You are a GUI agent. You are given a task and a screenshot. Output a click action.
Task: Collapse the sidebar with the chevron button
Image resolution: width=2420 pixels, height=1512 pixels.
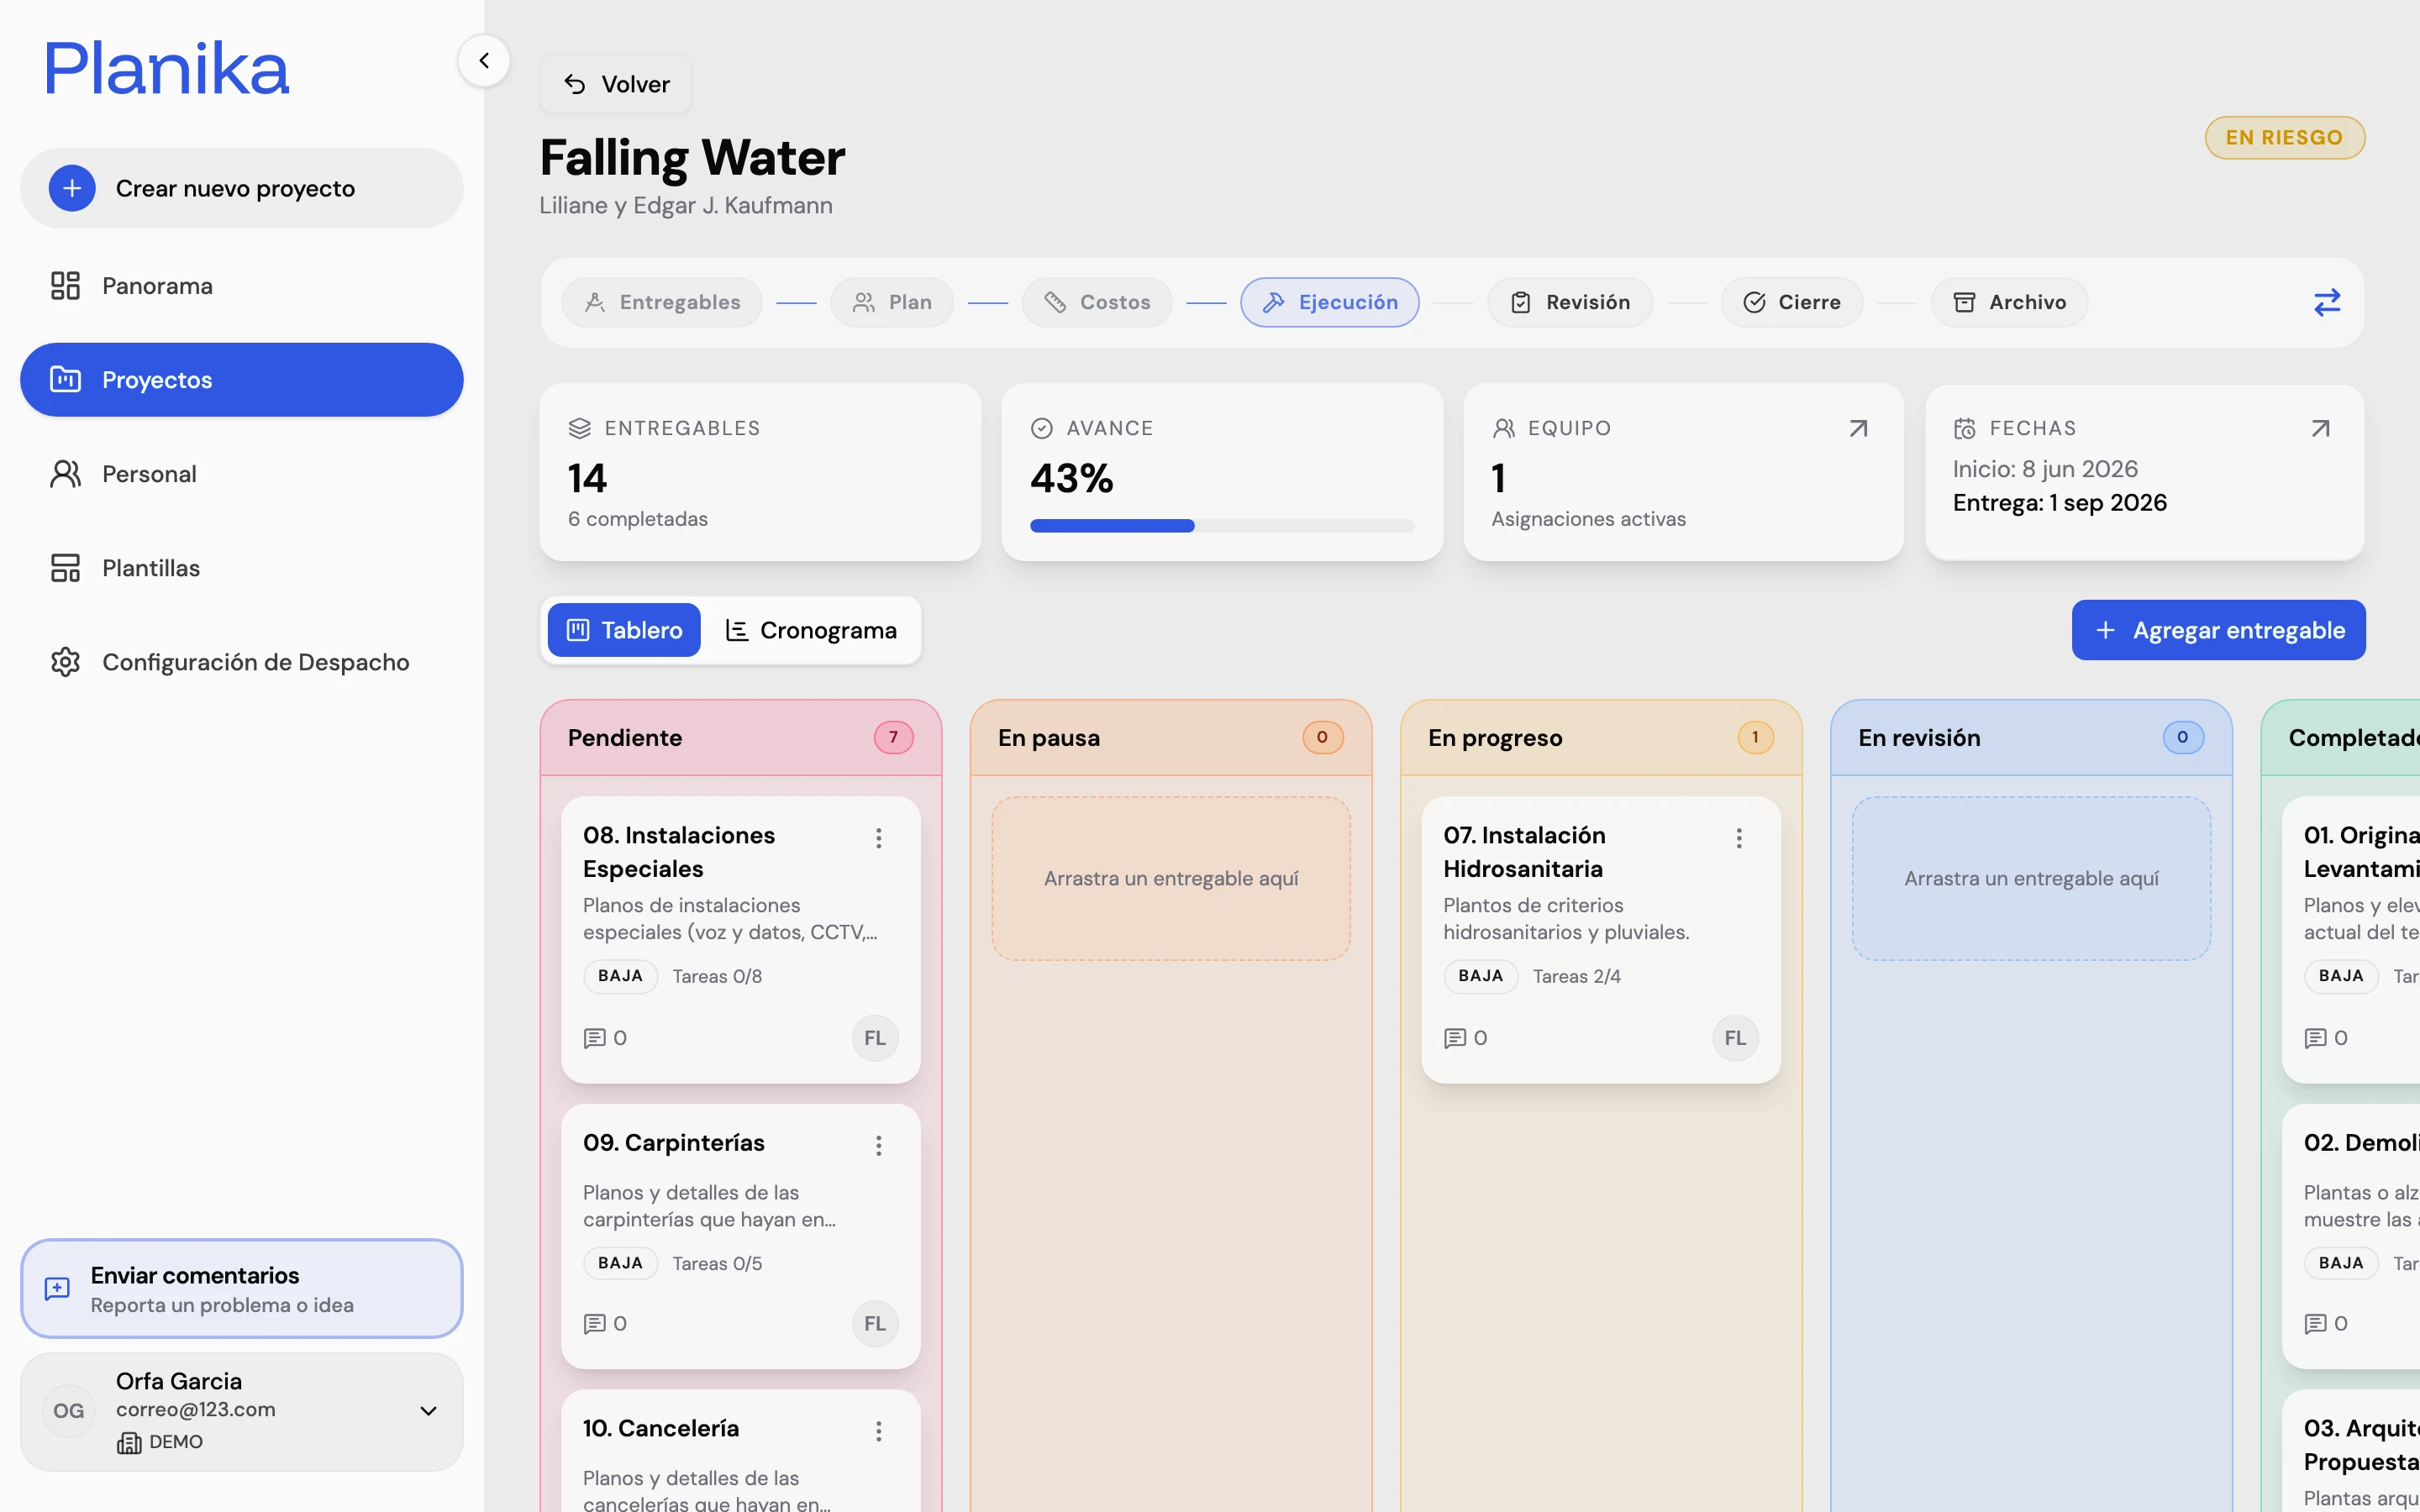484,61
